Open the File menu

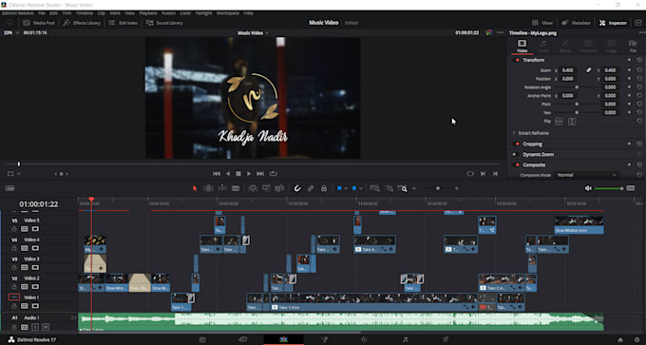click(42, 13)
